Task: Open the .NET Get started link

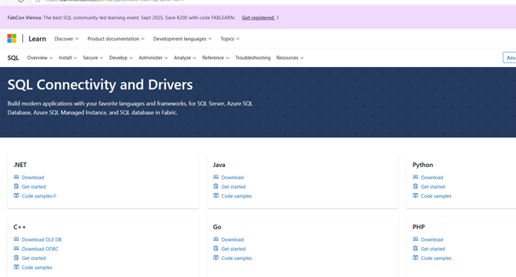Action: click(x=34, y=187)
